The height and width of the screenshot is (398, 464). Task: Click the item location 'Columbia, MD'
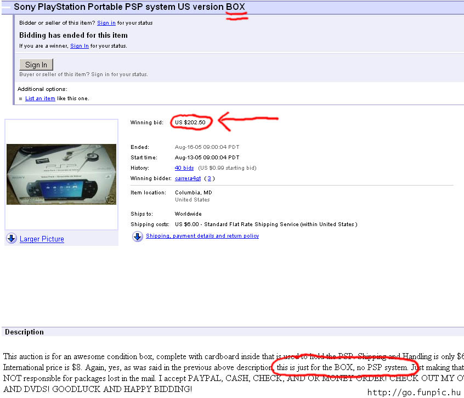pyautogui.click(x=193, y=193)
